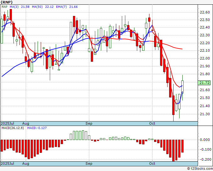Click the -0.100 MACD axis label
The width and height of the screenshot is (213, 171).
tap(205, 150)
